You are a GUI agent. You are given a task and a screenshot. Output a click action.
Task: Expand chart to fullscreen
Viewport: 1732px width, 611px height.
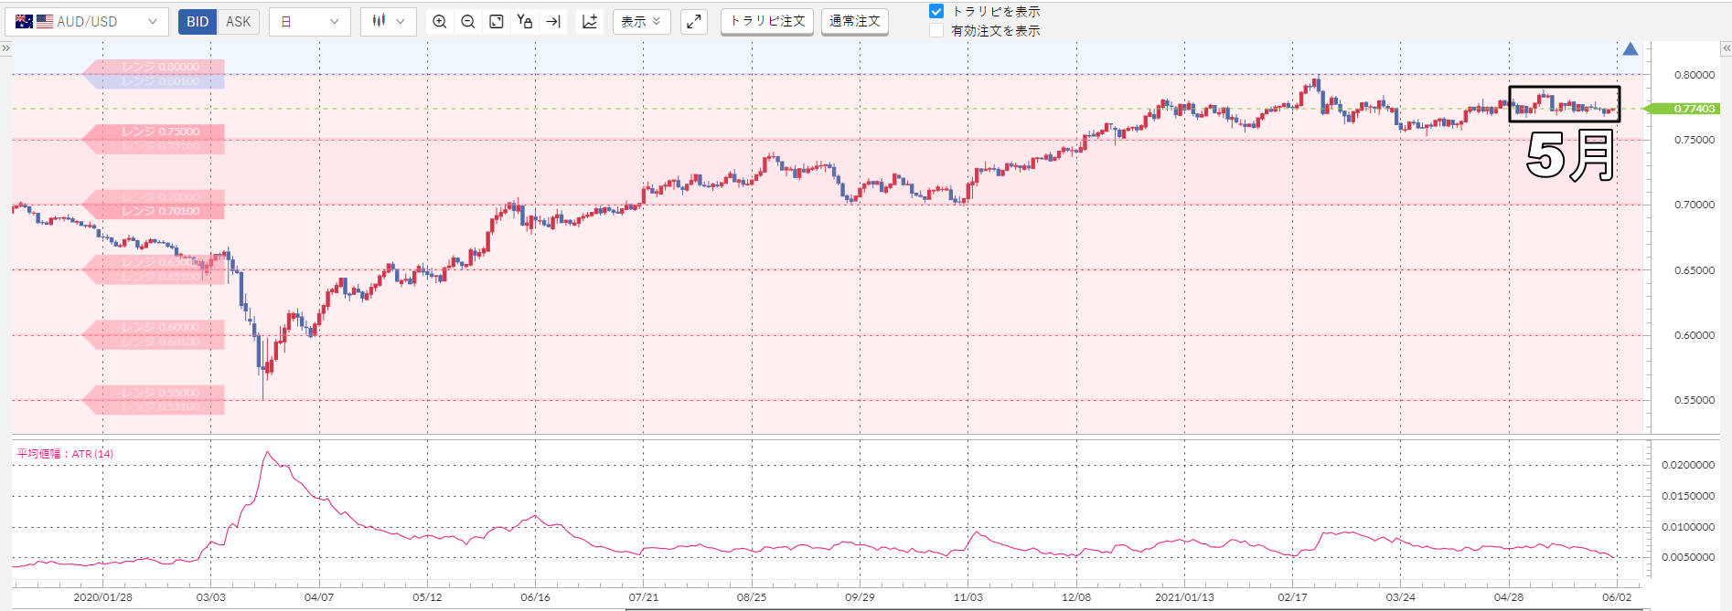click(x=694, y=22)
